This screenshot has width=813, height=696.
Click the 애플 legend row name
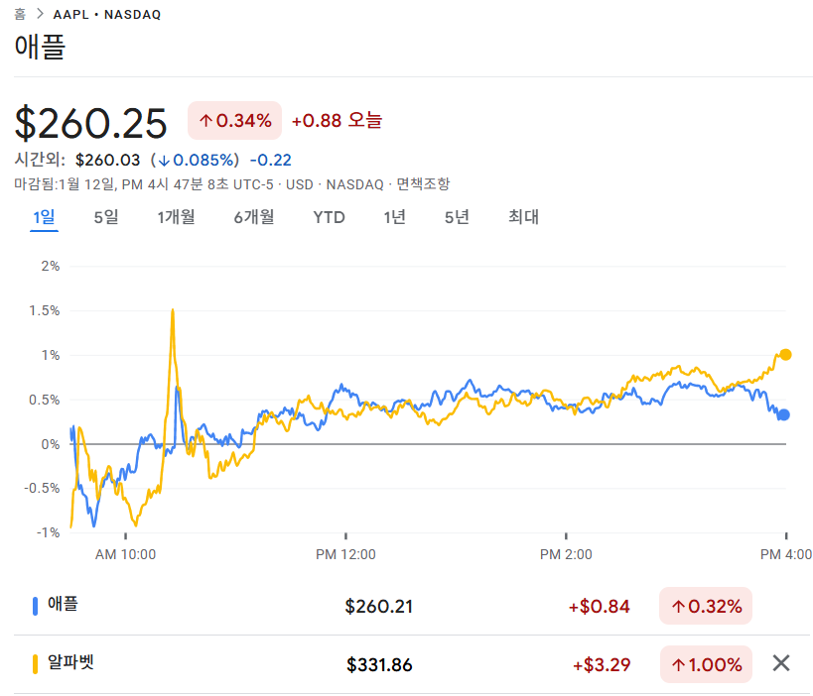[62, 605]
